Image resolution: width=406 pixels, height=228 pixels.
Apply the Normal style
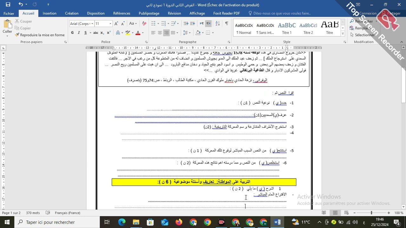(244, 28)
